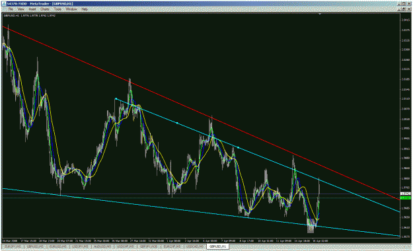Minimize the GBPUSD,H1 chart child window
The width and height of the screenshot is (413, 251).
[x=399, y=9]
